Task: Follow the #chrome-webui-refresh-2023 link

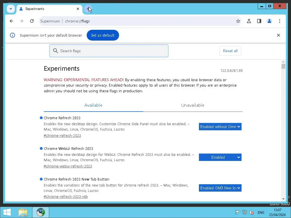Action: [x=68, y=166]
